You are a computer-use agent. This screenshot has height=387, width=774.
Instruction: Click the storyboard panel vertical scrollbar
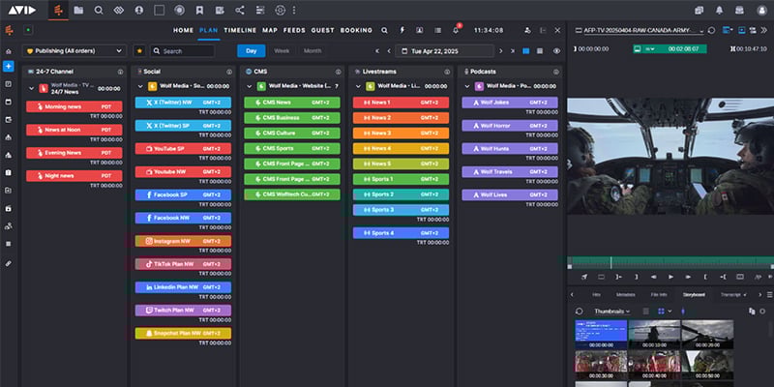[771, 328]
